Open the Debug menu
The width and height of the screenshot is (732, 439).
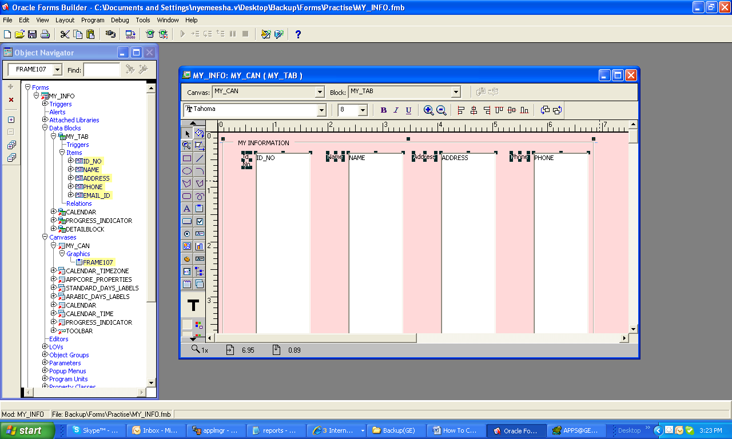(x=120, y=20)
